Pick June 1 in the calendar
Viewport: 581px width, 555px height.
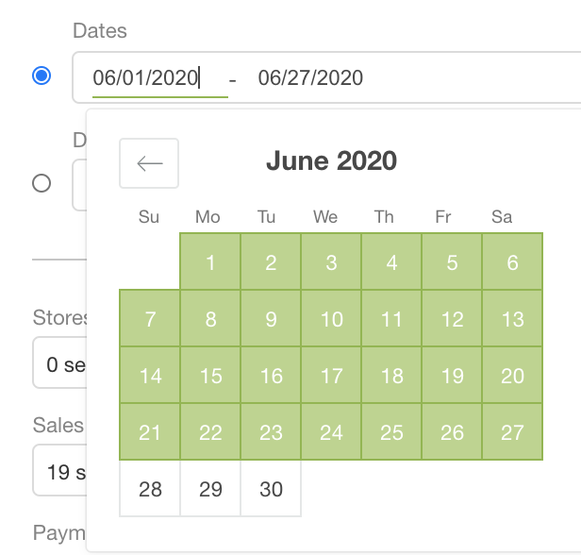point(210,261)
